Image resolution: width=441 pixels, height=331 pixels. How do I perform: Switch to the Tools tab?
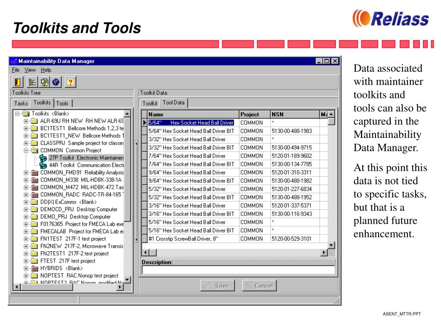(x=62, y=103)
